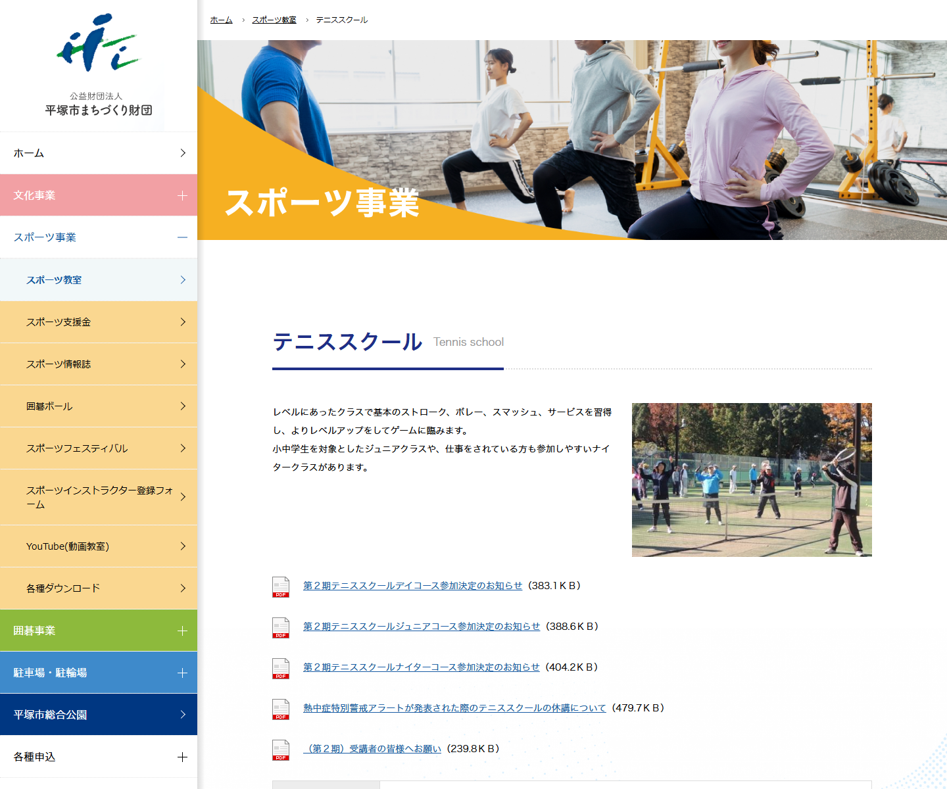Click ホーム breadcrumb link
The width and height of the screenshot is (947, 789).
tap(221, 20)
